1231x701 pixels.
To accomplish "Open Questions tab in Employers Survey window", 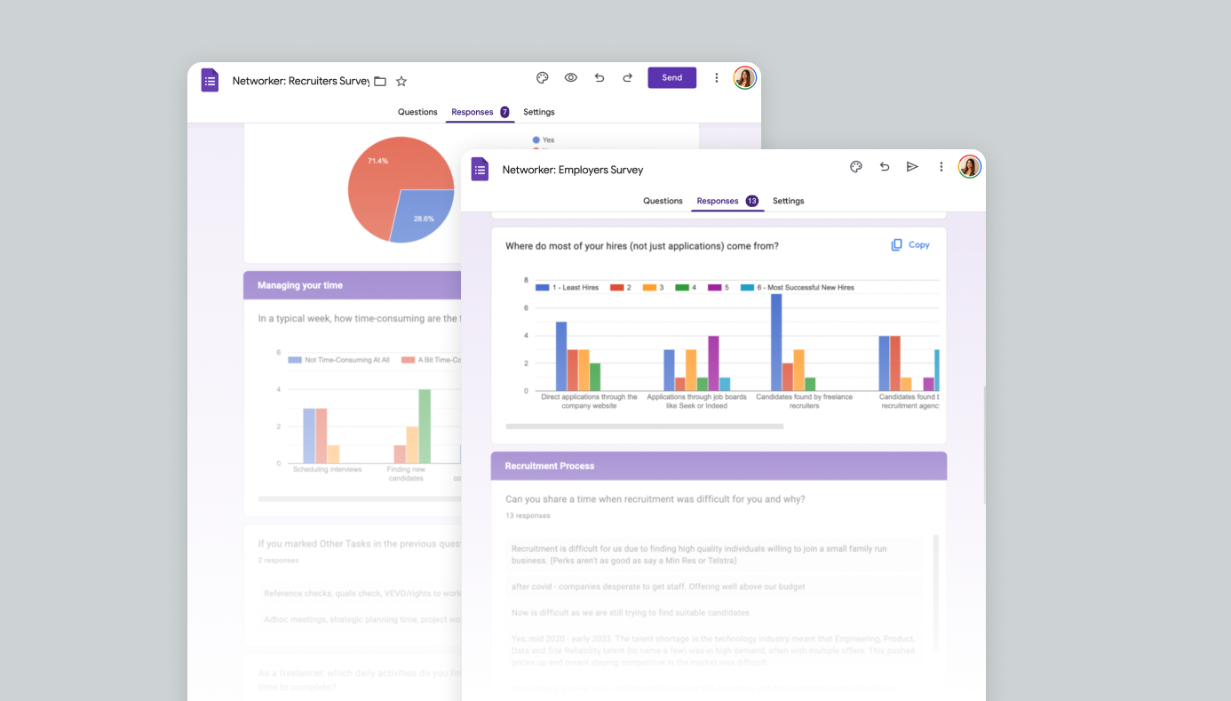I will [663, 201].
